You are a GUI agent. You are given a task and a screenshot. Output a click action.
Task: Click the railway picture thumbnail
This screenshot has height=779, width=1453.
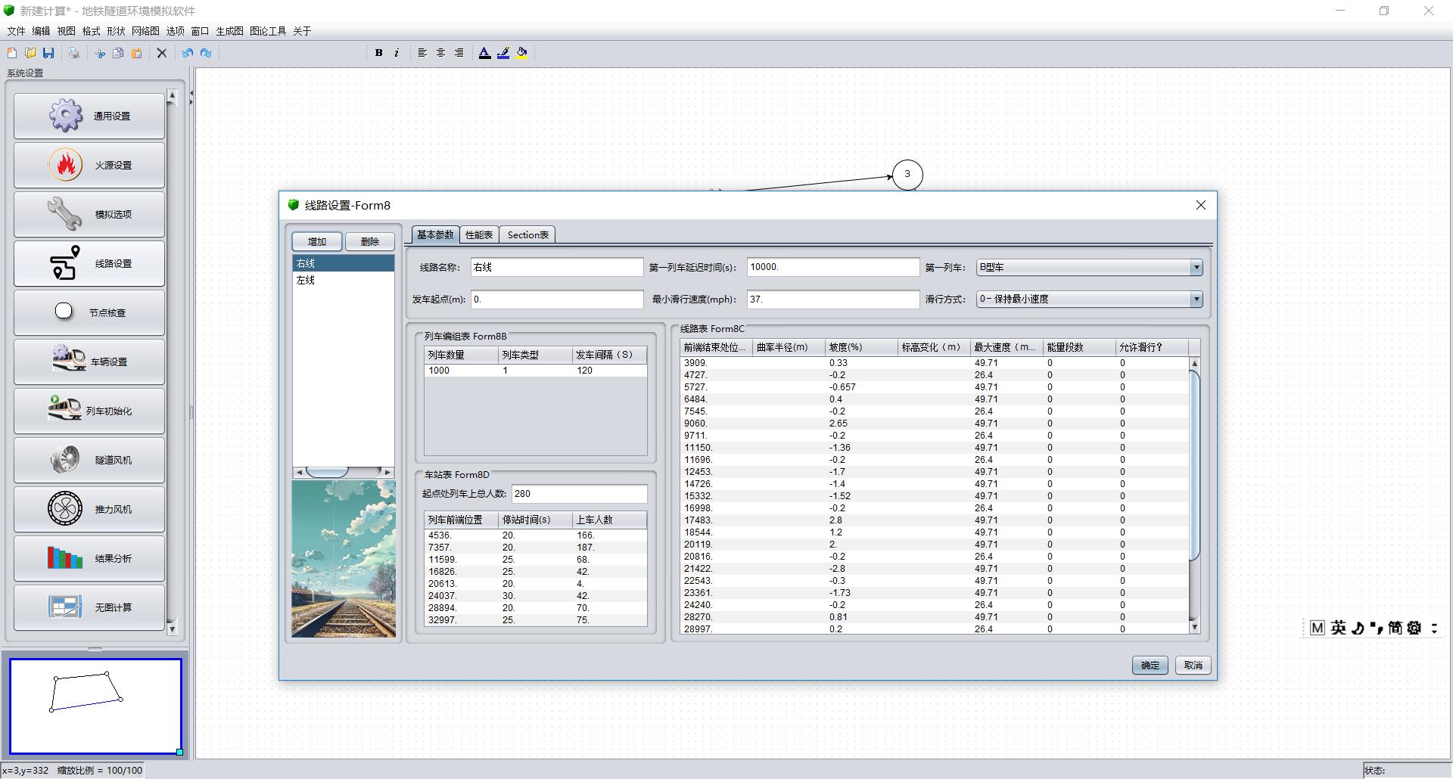344,559
